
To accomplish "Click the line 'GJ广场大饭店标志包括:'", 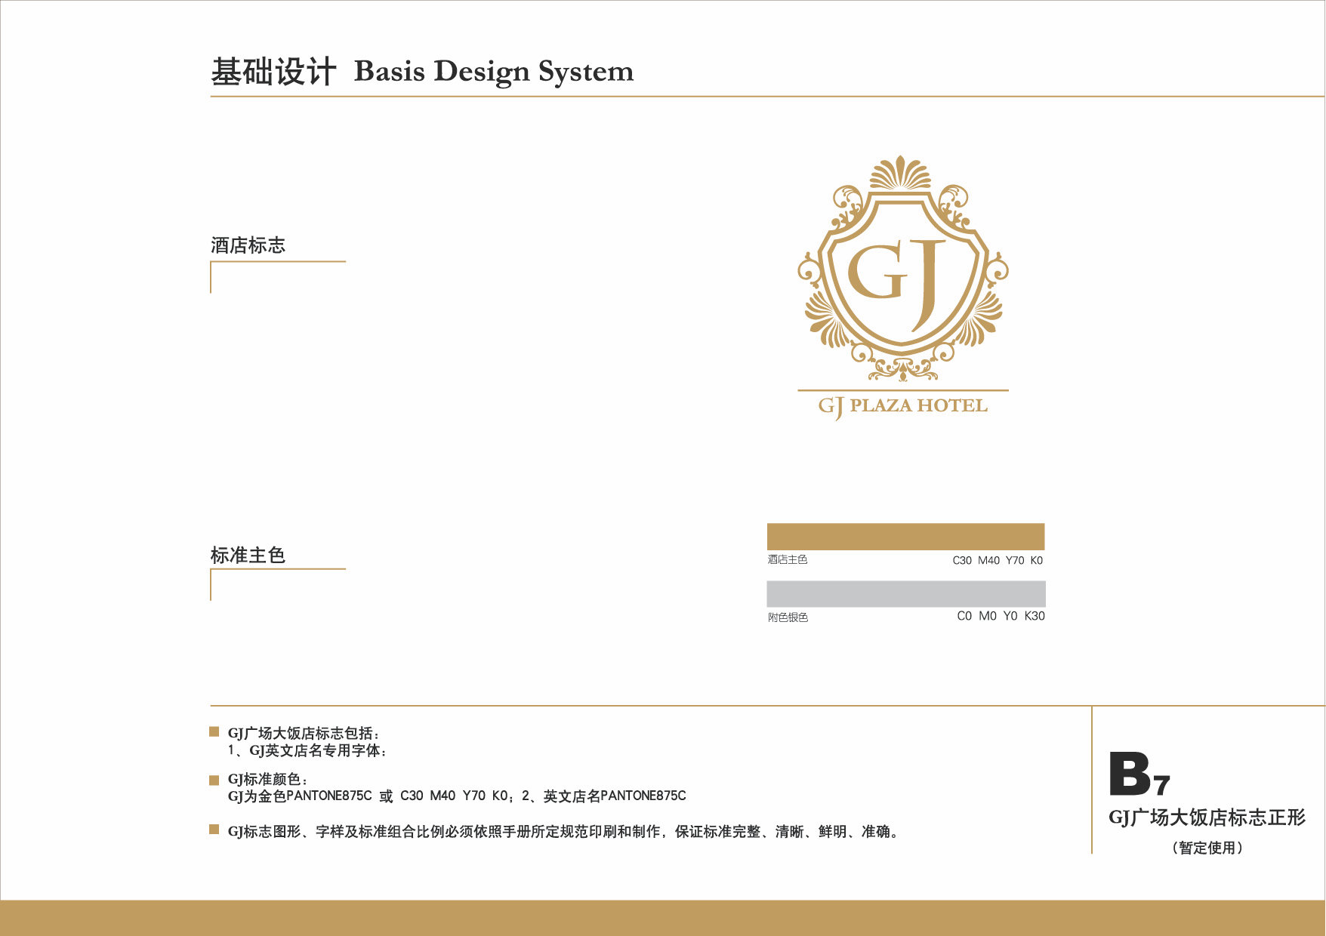I will 304,733.
